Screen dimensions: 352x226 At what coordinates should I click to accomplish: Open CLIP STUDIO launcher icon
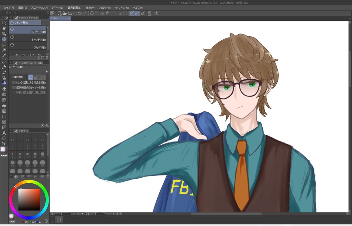click(x=52, y=14)
